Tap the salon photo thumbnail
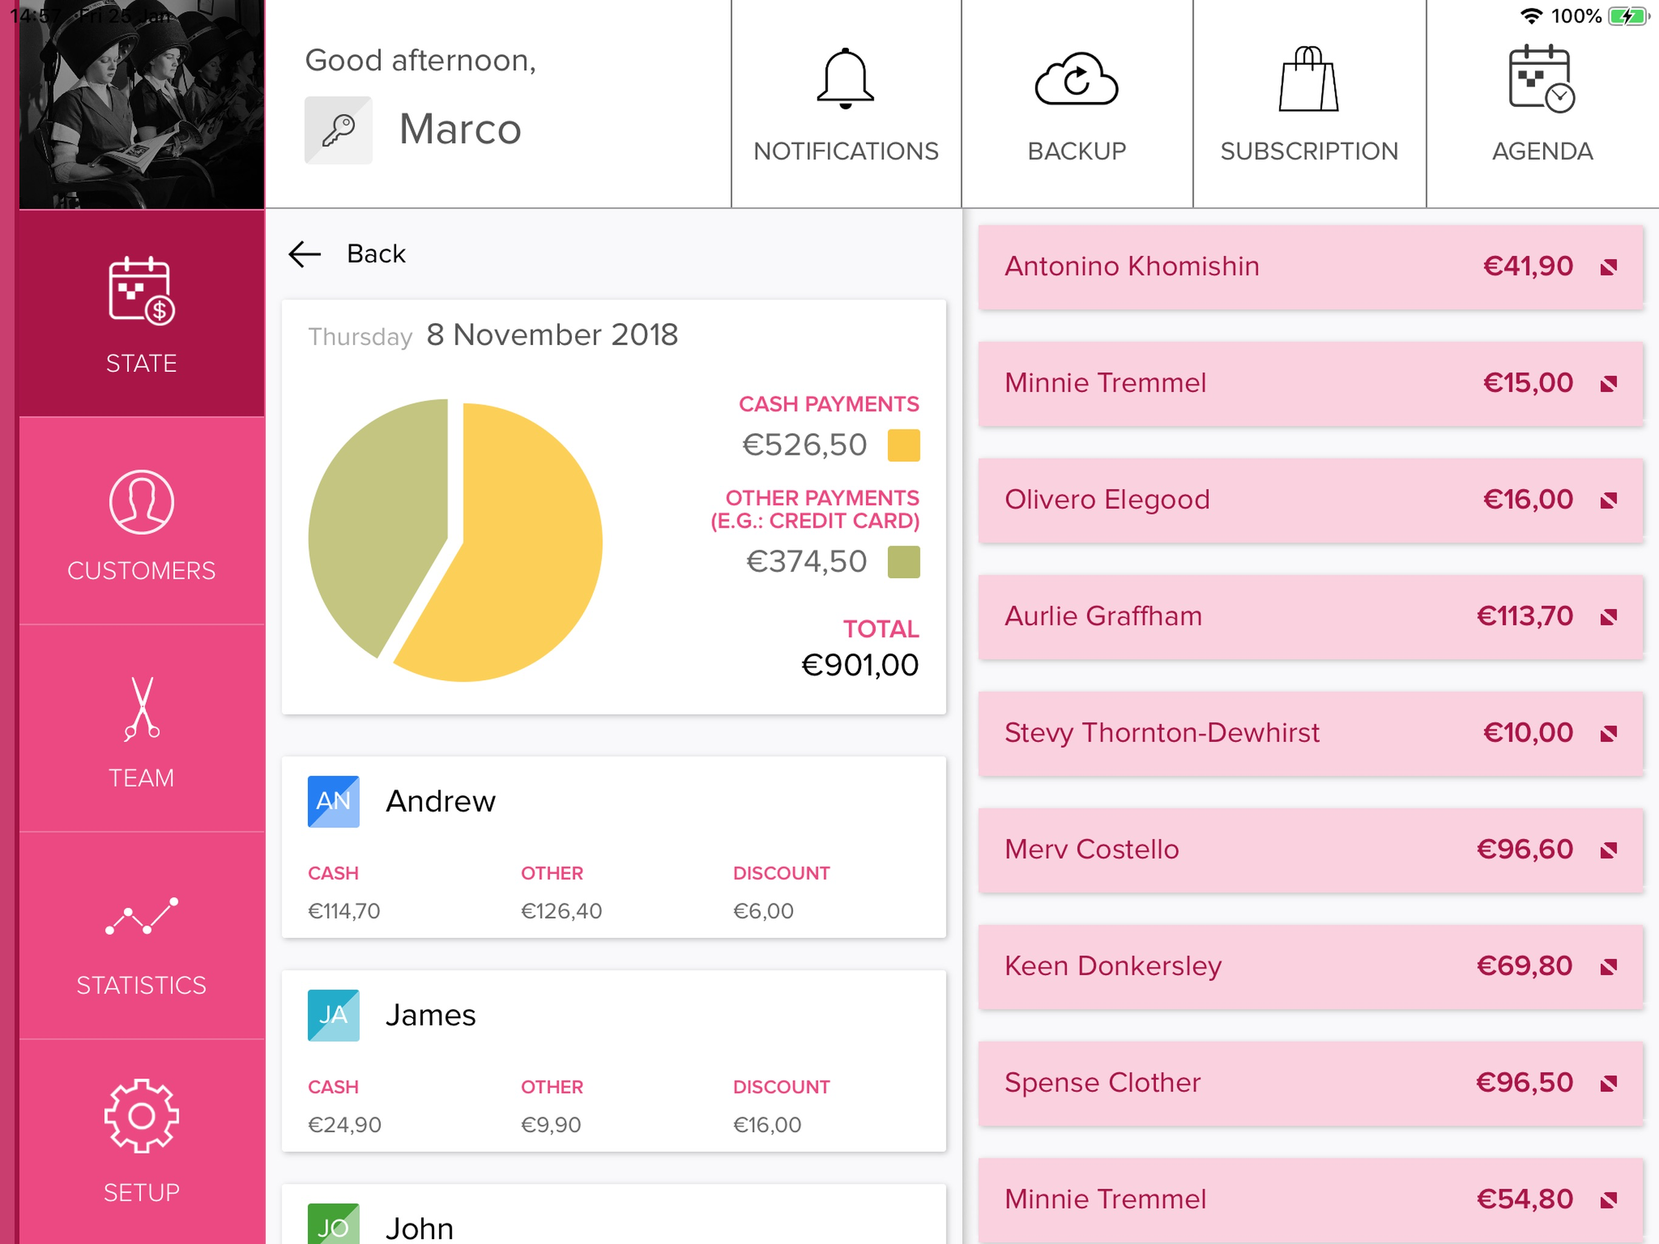 point(141,104)
